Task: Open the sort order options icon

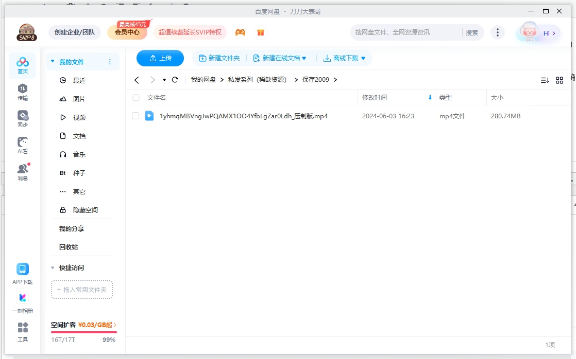Action: pos(545,80)
